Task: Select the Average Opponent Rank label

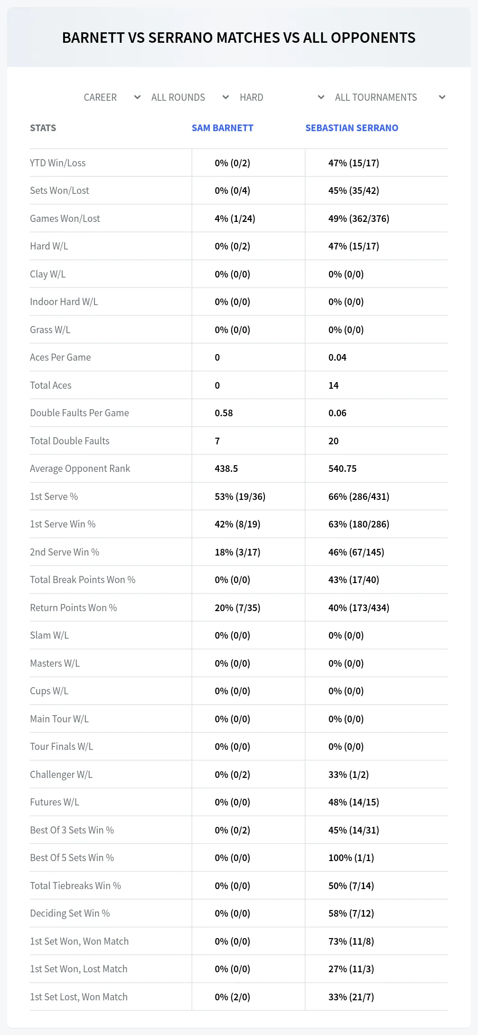Action: tap(80, 469)
